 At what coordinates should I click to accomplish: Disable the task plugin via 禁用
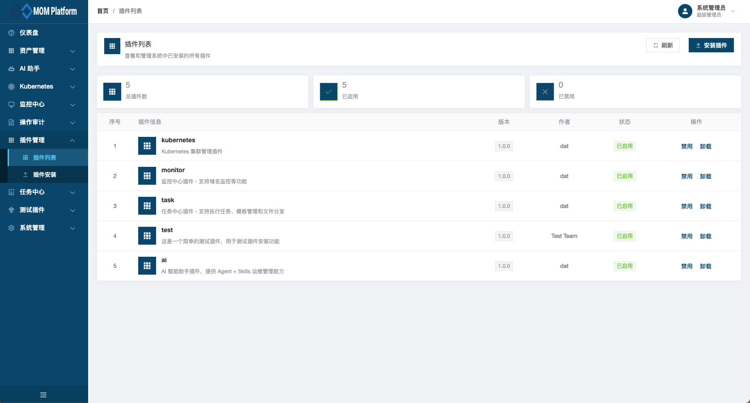pyautogui.click(x=687, y=206)
